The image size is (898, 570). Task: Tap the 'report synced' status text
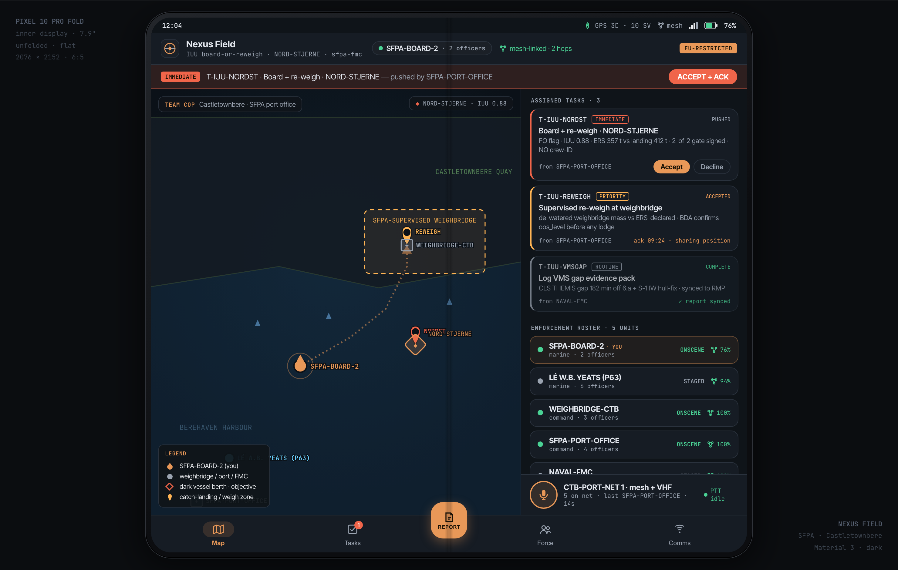tap(704, 301)
